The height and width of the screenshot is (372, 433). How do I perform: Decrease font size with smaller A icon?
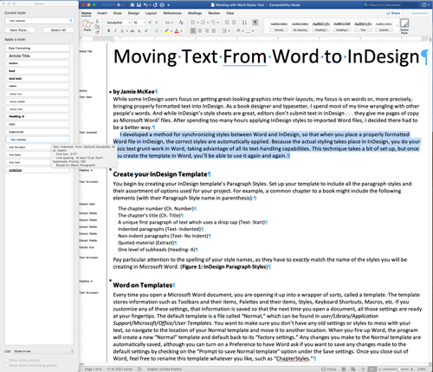(157, 23)
